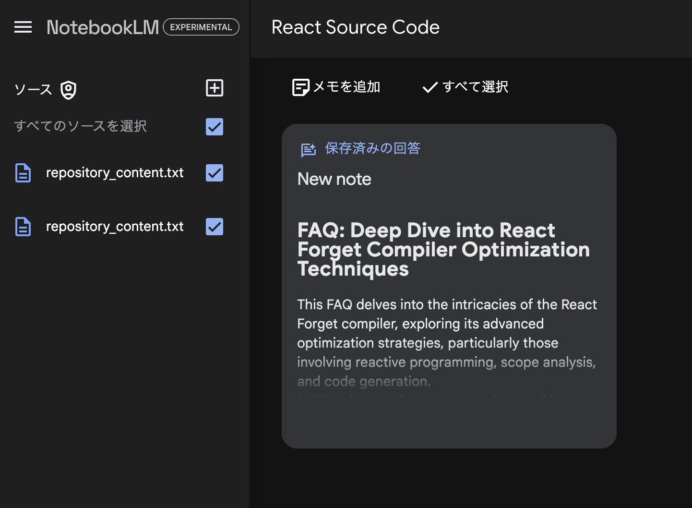The image size is (692, 508).
Task: Click the 保存済みの回答 label
Action: pyautogui.click(x=372, y=148)
